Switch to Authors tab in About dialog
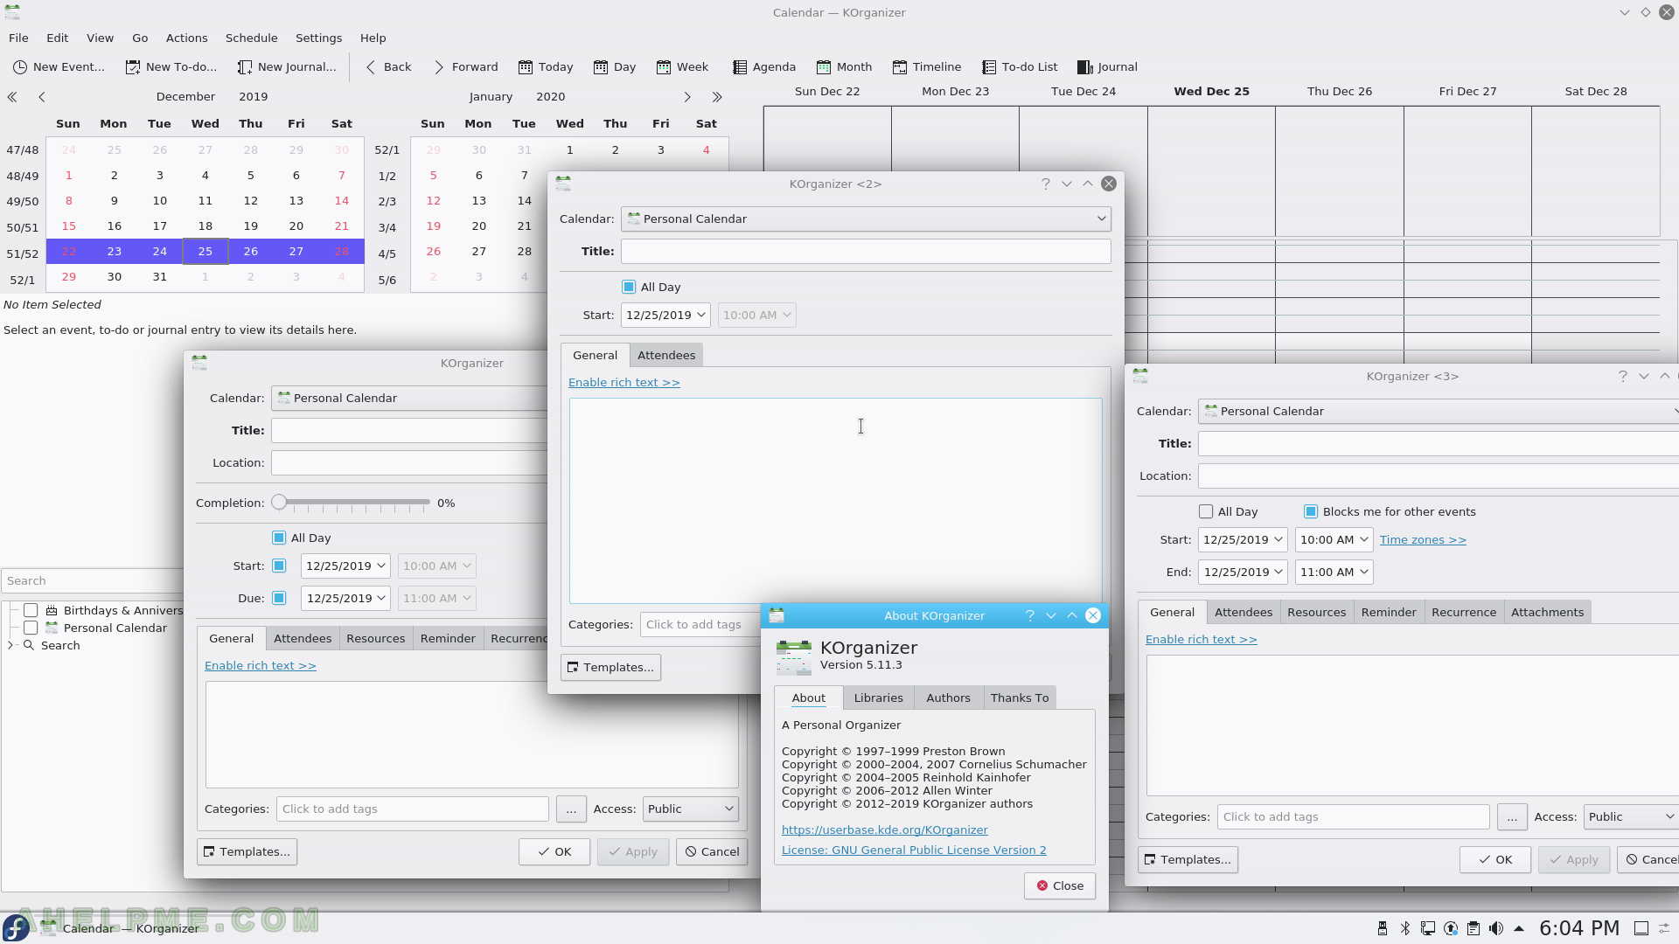Viewport: 1679px width, 944px height. point(948,698)
